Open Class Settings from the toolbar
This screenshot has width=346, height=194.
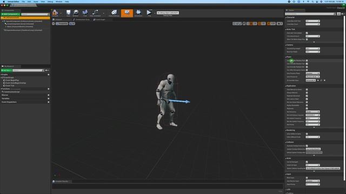pyautogui.click(x=114, y=13)
